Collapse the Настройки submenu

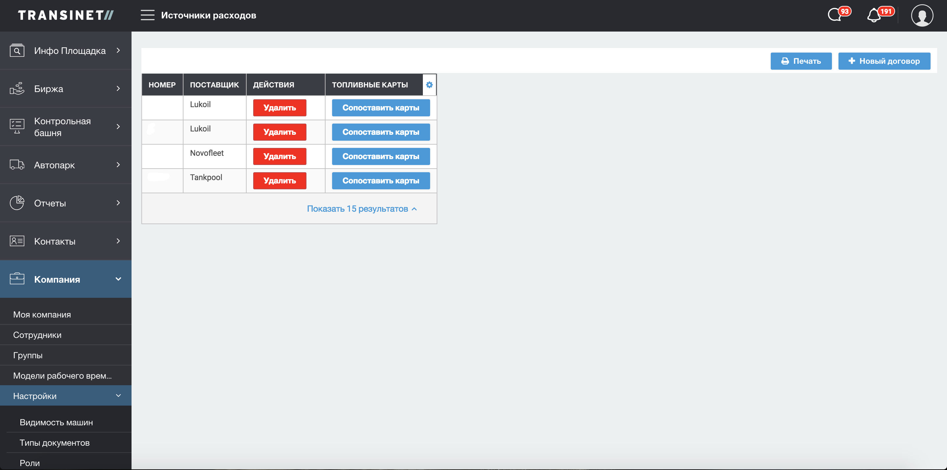point(118,396)
